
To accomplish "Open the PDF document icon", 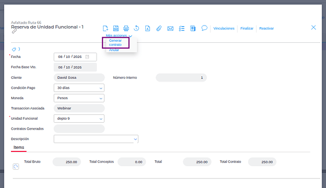I will tap(148, 28).
